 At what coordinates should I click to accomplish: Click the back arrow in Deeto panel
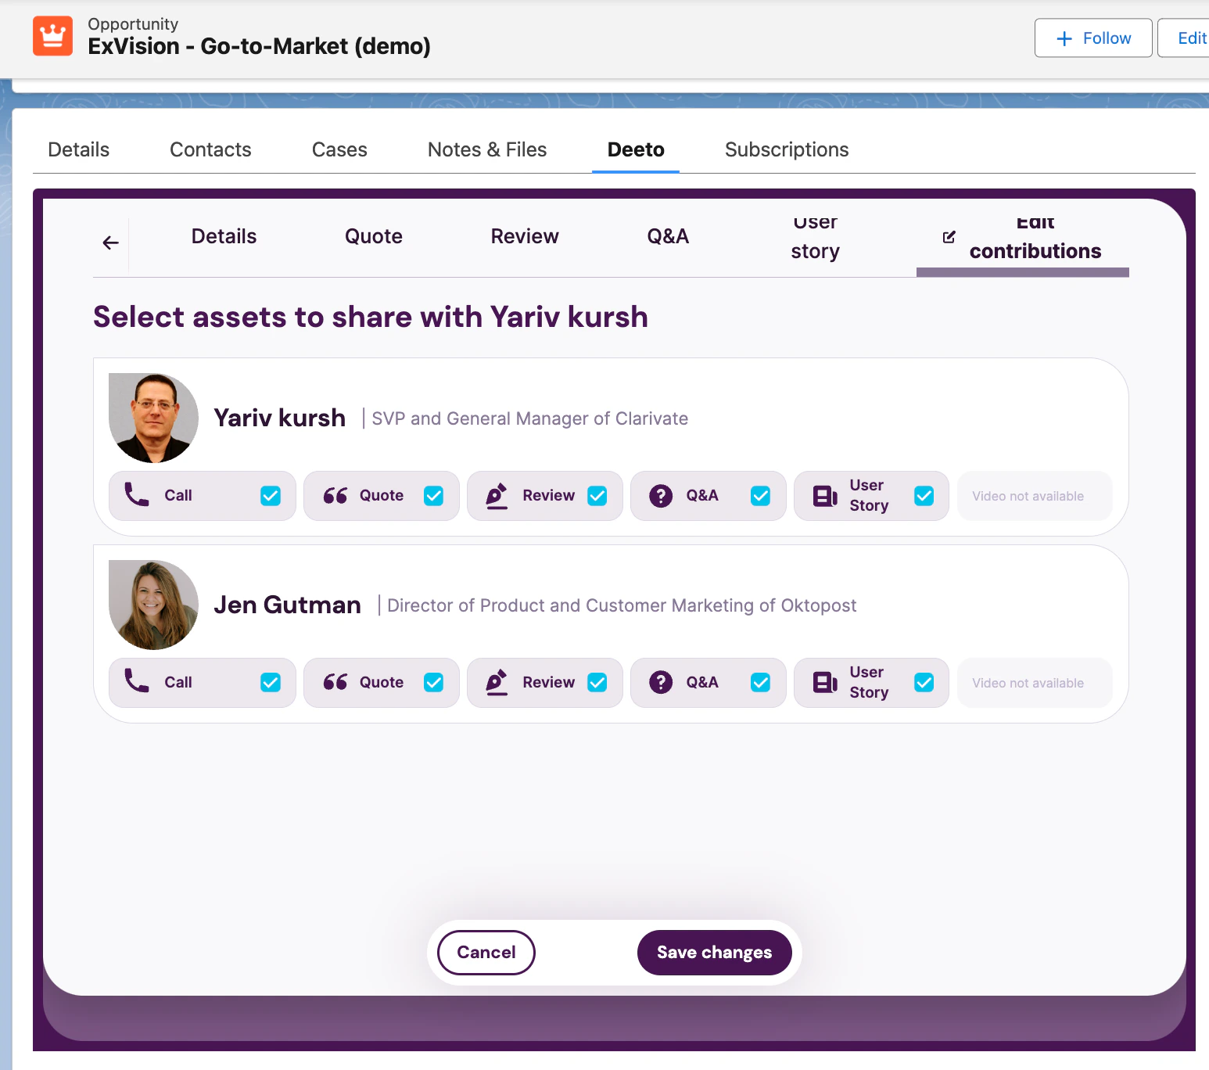(111, 243)
